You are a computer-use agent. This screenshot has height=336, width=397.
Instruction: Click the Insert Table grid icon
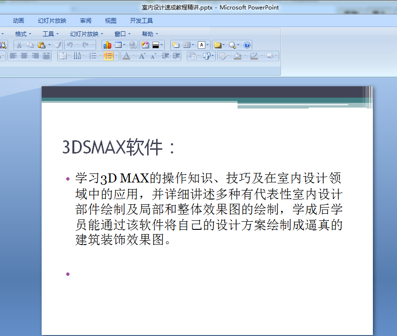pyautogui.click(x=118, y=45)
